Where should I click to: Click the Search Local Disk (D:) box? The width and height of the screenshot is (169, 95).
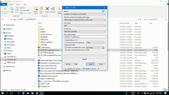pos(155,19)
